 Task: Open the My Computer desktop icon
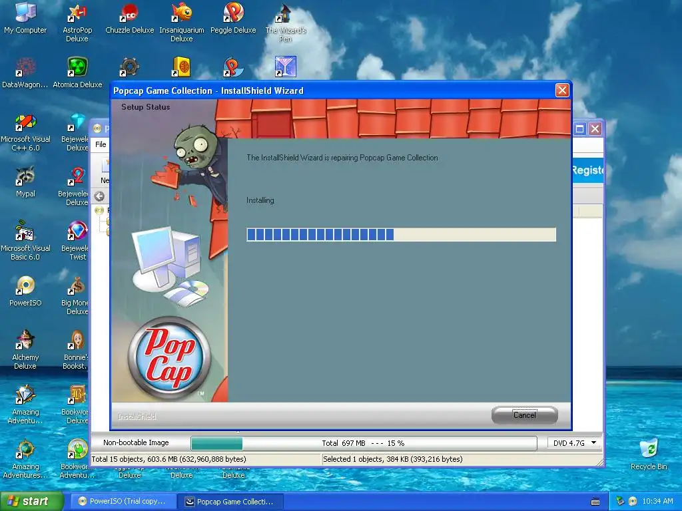tap(25, 18)
